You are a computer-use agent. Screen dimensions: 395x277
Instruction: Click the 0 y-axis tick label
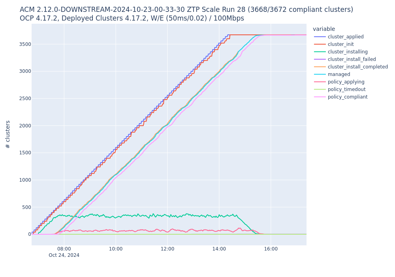[x=30, y=234]
